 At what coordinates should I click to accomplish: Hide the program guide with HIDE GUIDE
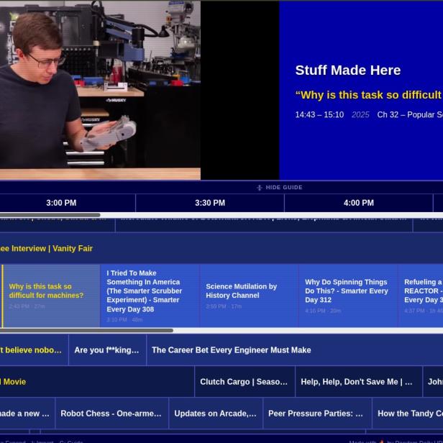tap(280, 188)
